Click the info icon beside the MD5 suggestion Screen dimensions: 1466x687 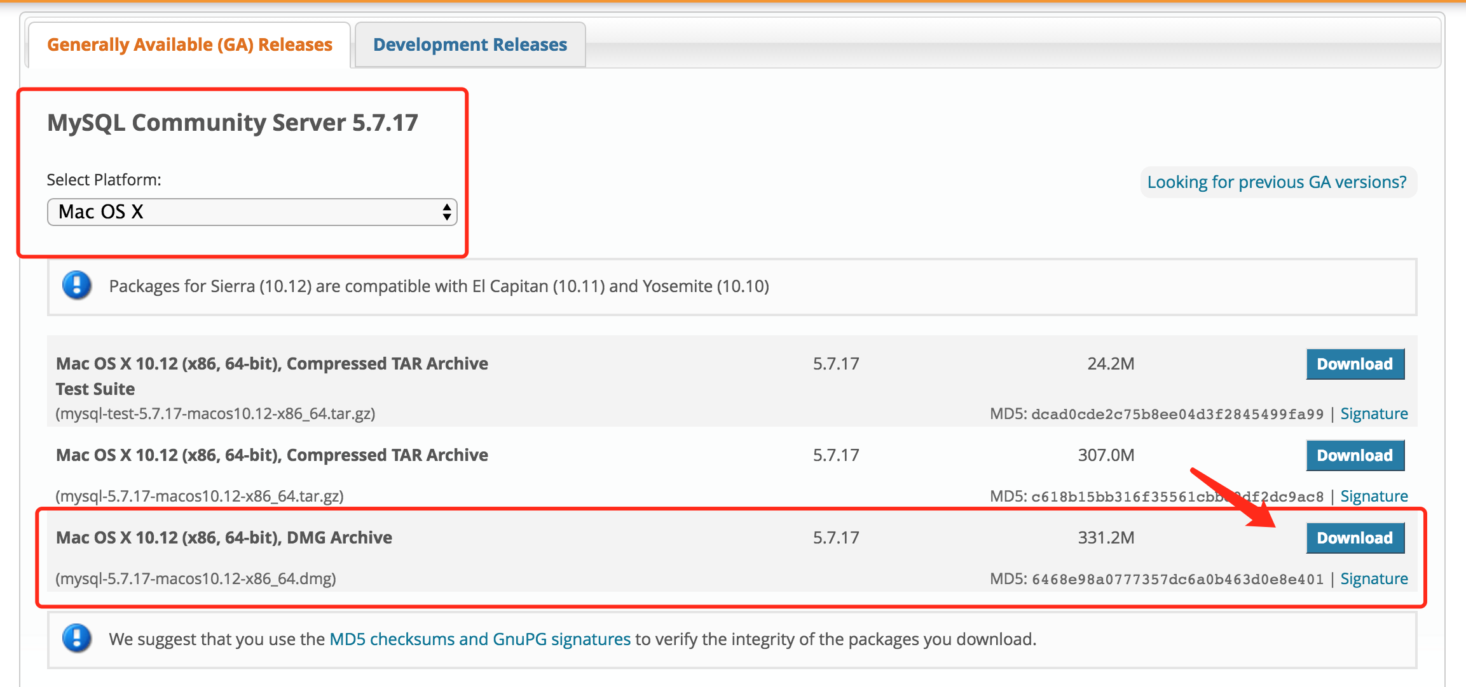click(77, 639)
